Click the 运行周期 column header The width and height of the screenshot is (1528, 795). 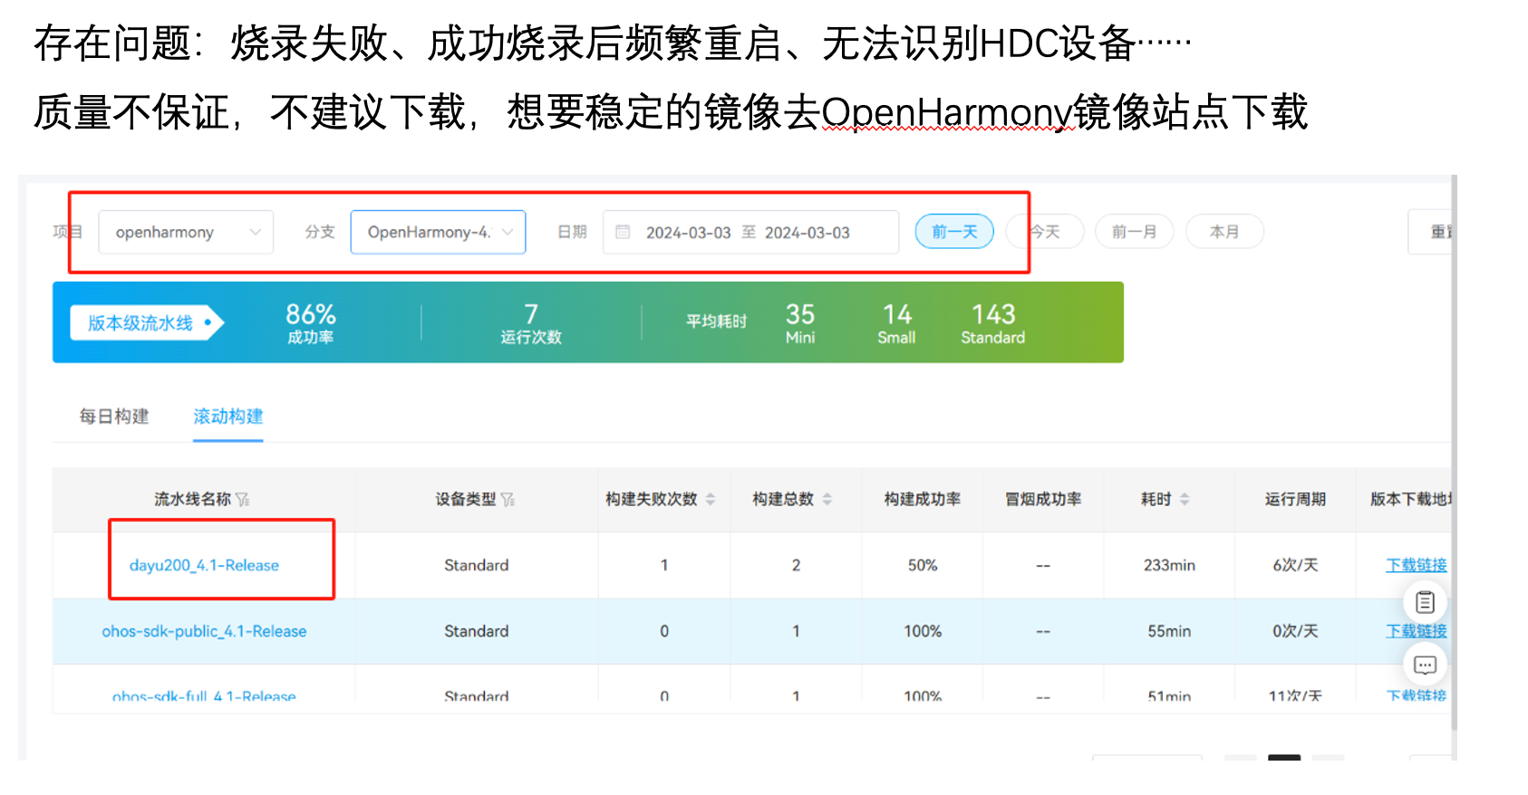click(x=1295, y=499)
